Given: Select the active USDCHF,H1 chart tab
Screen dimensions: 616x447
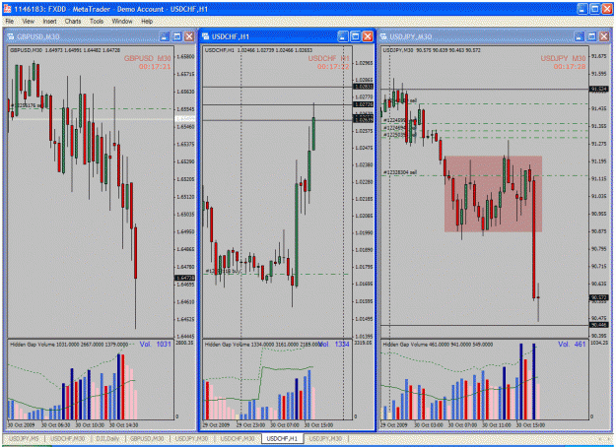Looking at the screenshot, I should tap(282, 438).
